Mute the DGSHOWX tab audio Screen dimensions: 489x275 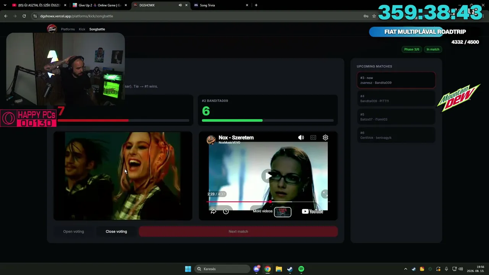coord(180,5)
